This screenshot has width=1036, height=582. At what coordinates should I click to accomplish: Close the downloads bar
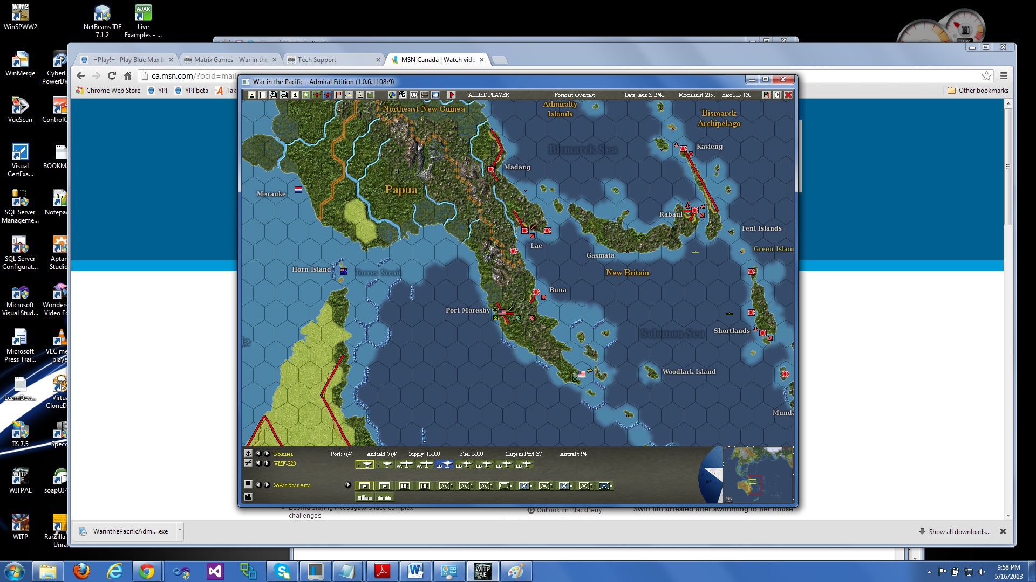[x=1003, y=531]
